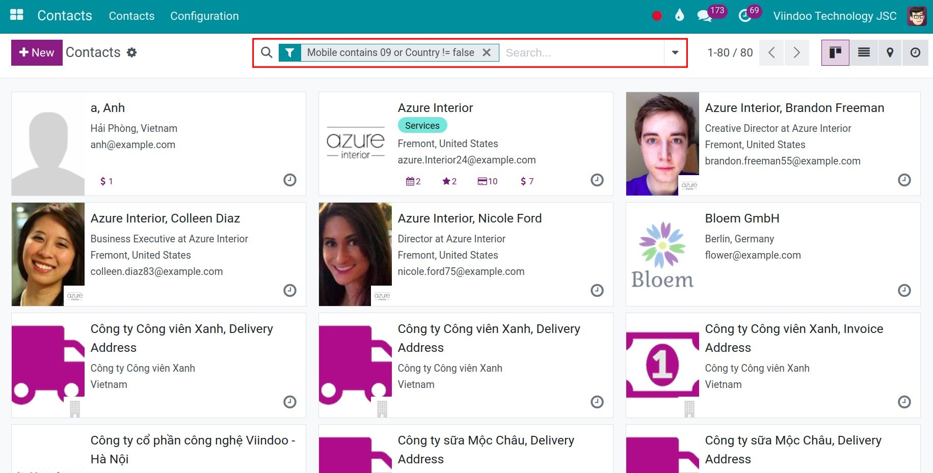The image size is (933, 473).
Task: Open activity clock on Nicole Ford card
Action: coord(597,290)
